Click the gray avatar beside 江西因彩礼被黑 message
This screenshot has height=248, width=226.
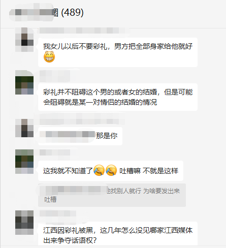coord(24,223)
